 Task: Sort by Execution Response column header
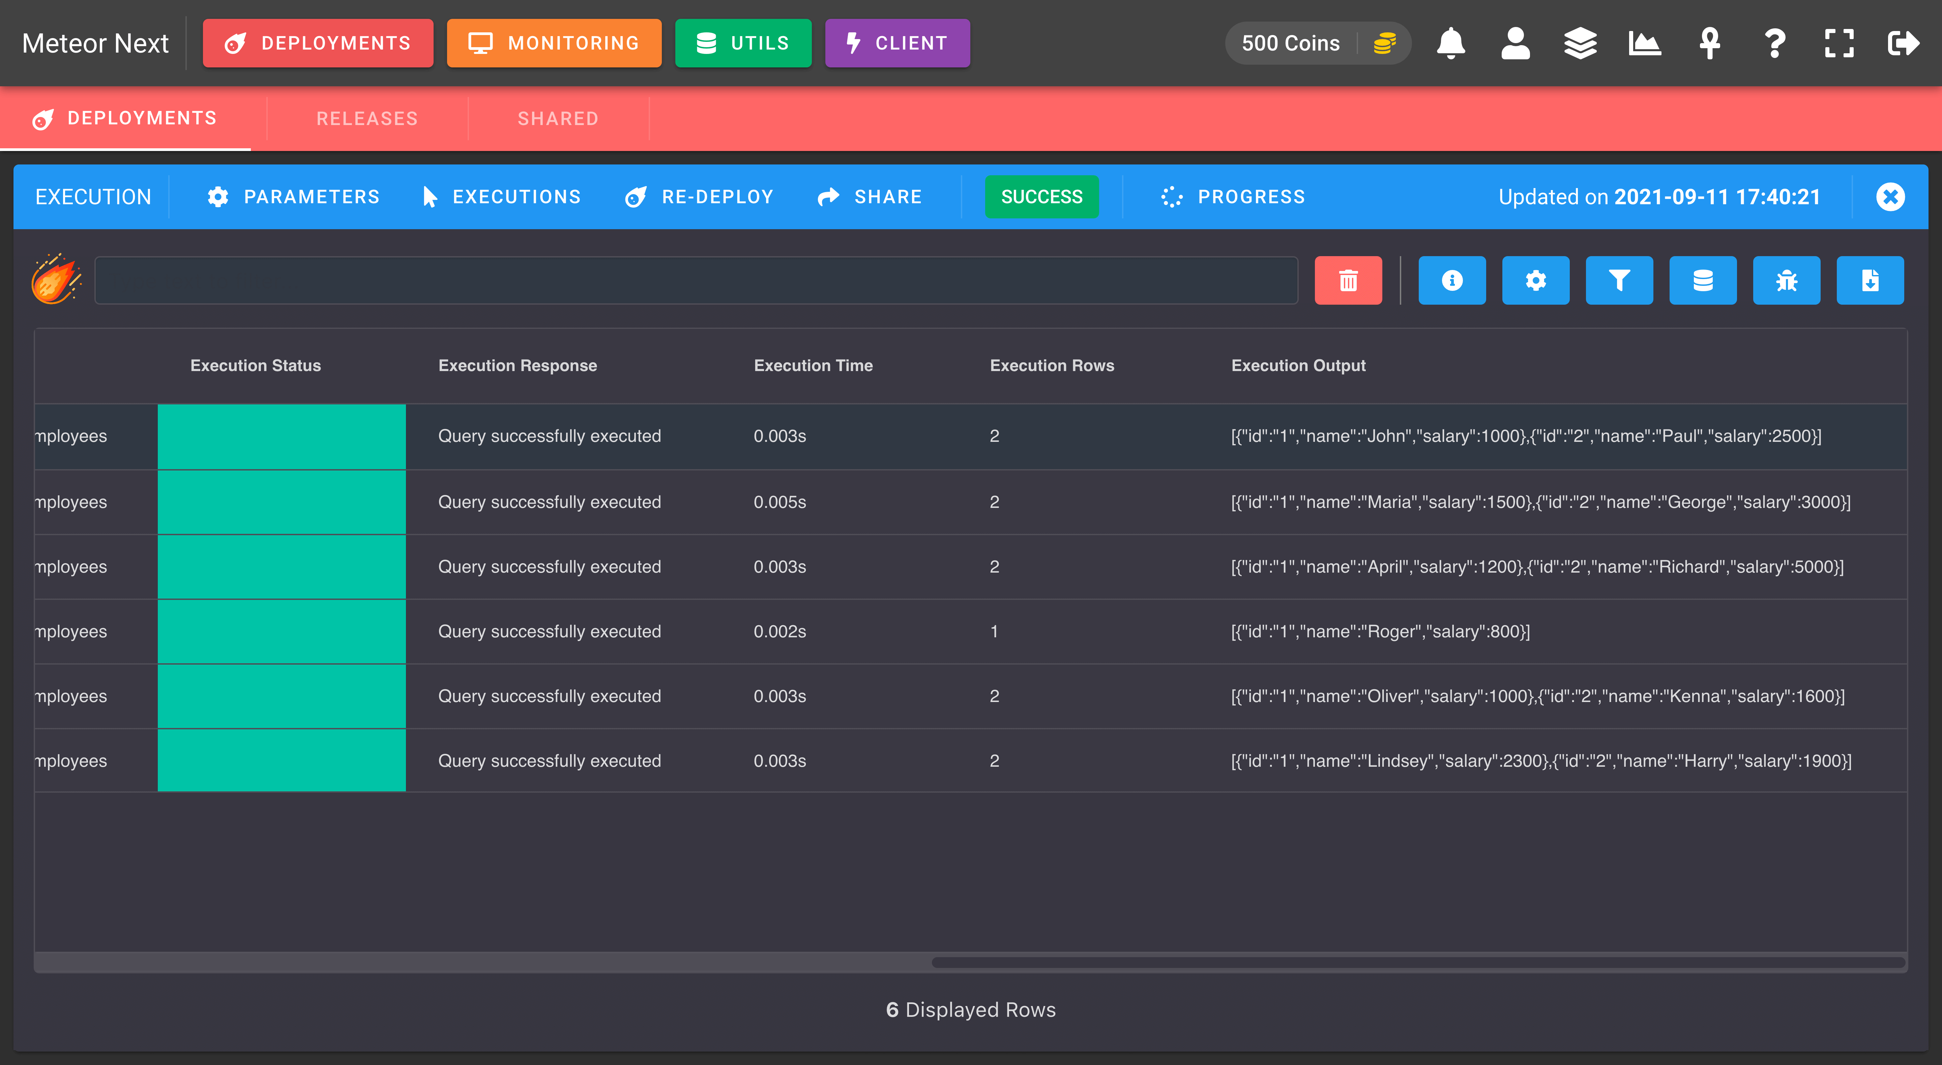pos(517,366)
